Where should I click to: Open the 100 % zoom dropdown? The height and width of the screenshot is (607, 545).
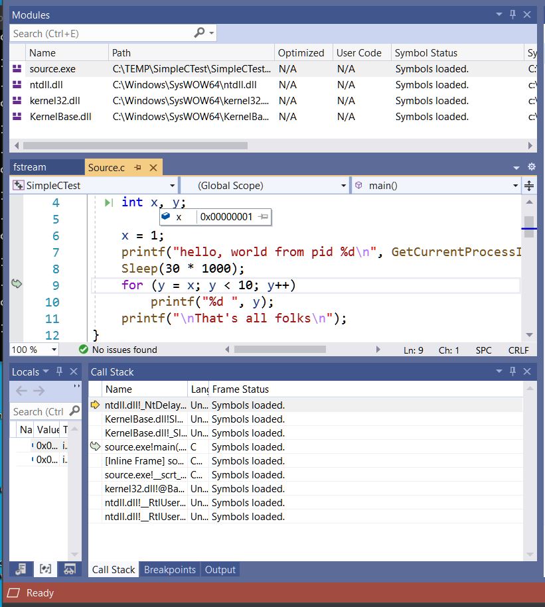coord(54,350)
